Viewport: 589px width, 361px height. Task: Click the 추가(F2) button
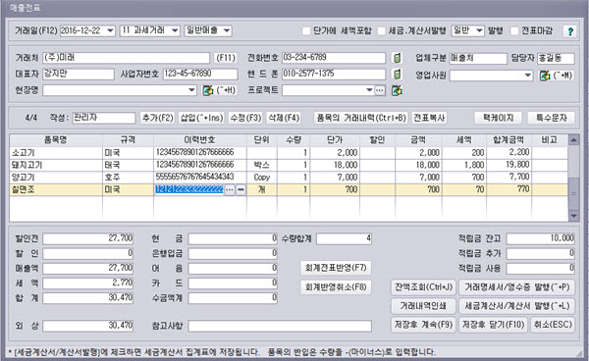point(157,118)
